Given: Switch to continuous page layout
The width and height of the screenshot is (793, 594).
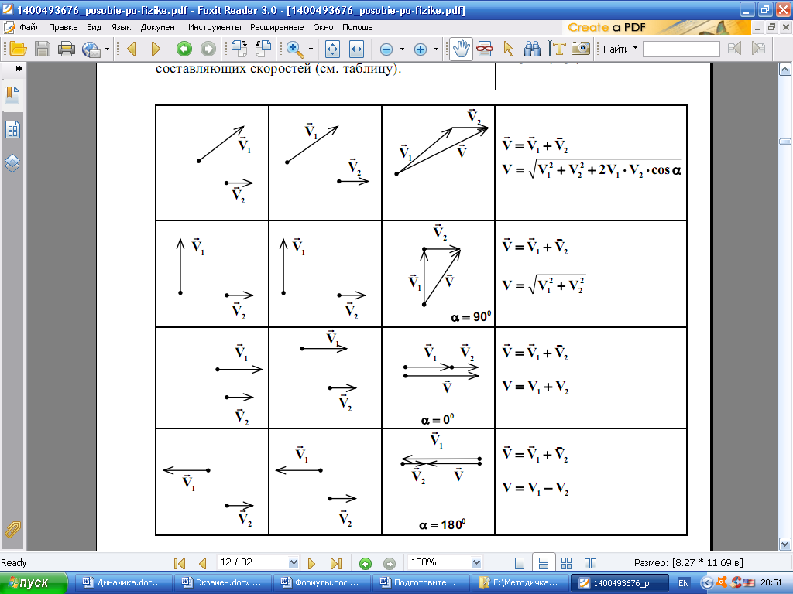Looking at the screenshot, I should [544, 563].
